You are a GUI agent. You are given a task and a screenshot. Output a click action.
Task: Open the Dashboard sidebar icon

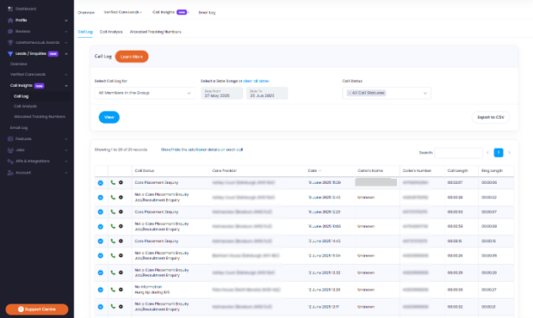click(x=10, y=9)
